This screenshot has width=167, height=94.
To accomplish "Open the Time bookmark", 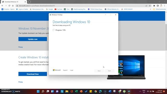I will (x=67, y=9).
